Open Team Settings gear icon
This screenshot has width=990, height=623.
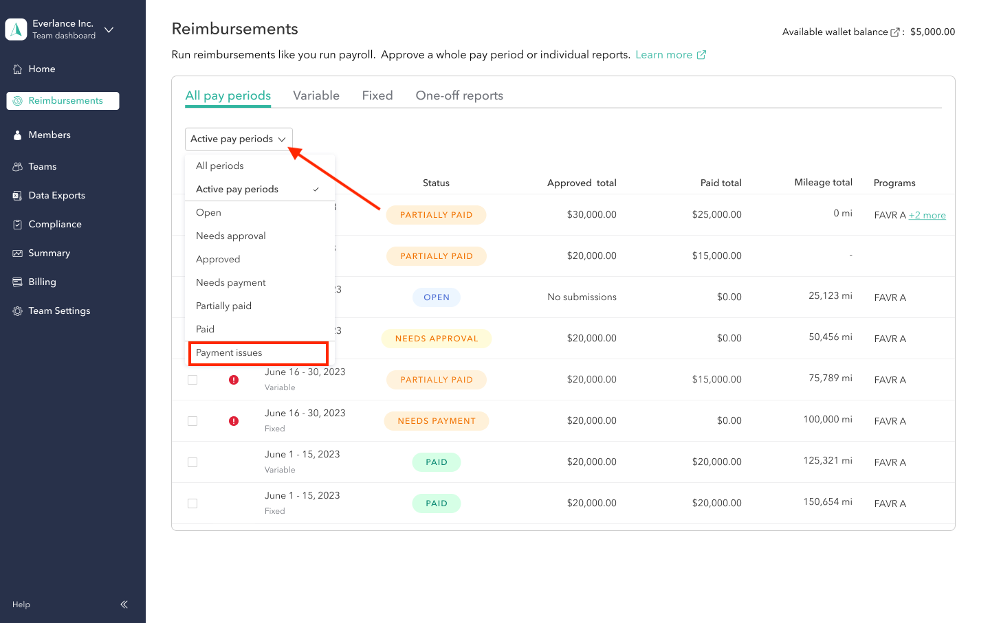(16, 310)
